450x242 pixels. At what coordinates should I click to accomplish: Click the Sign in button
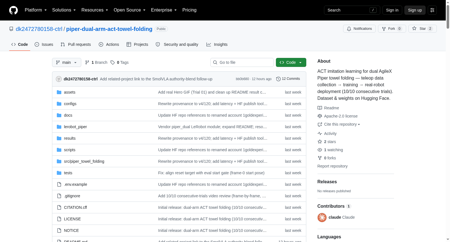click(x=392, y=10)
